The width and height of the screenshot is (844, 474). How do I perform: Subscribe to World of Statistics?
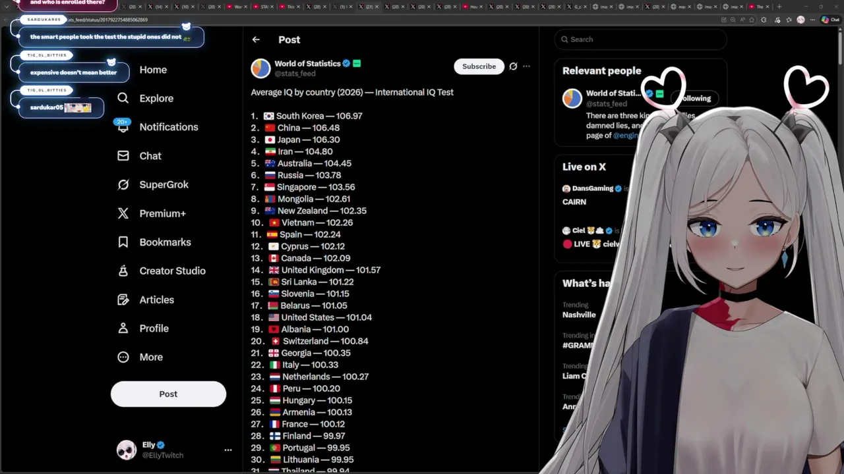pos(479,66)
